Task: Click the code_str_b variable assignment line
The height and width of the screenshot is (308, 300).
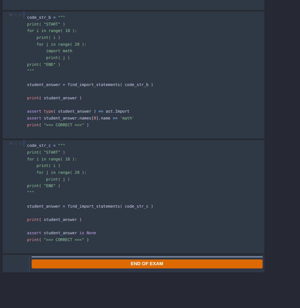Action: click(x=46, y=18)
